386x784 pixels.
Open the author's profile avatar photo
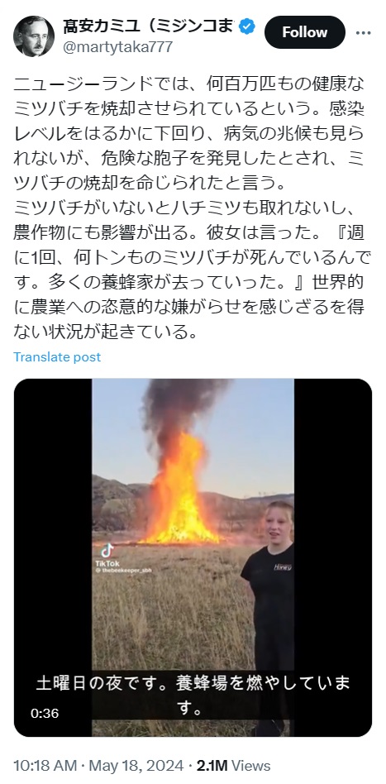pos(34,36)
